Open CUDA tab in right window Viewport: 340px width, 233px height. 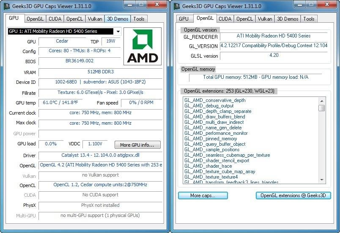pyautogui.click(x=225, y=19)
